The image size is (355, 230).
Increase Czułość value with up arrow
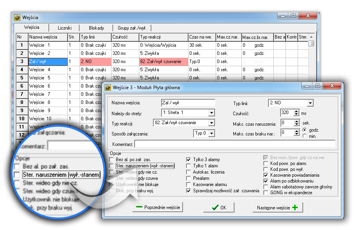point(296,111)
